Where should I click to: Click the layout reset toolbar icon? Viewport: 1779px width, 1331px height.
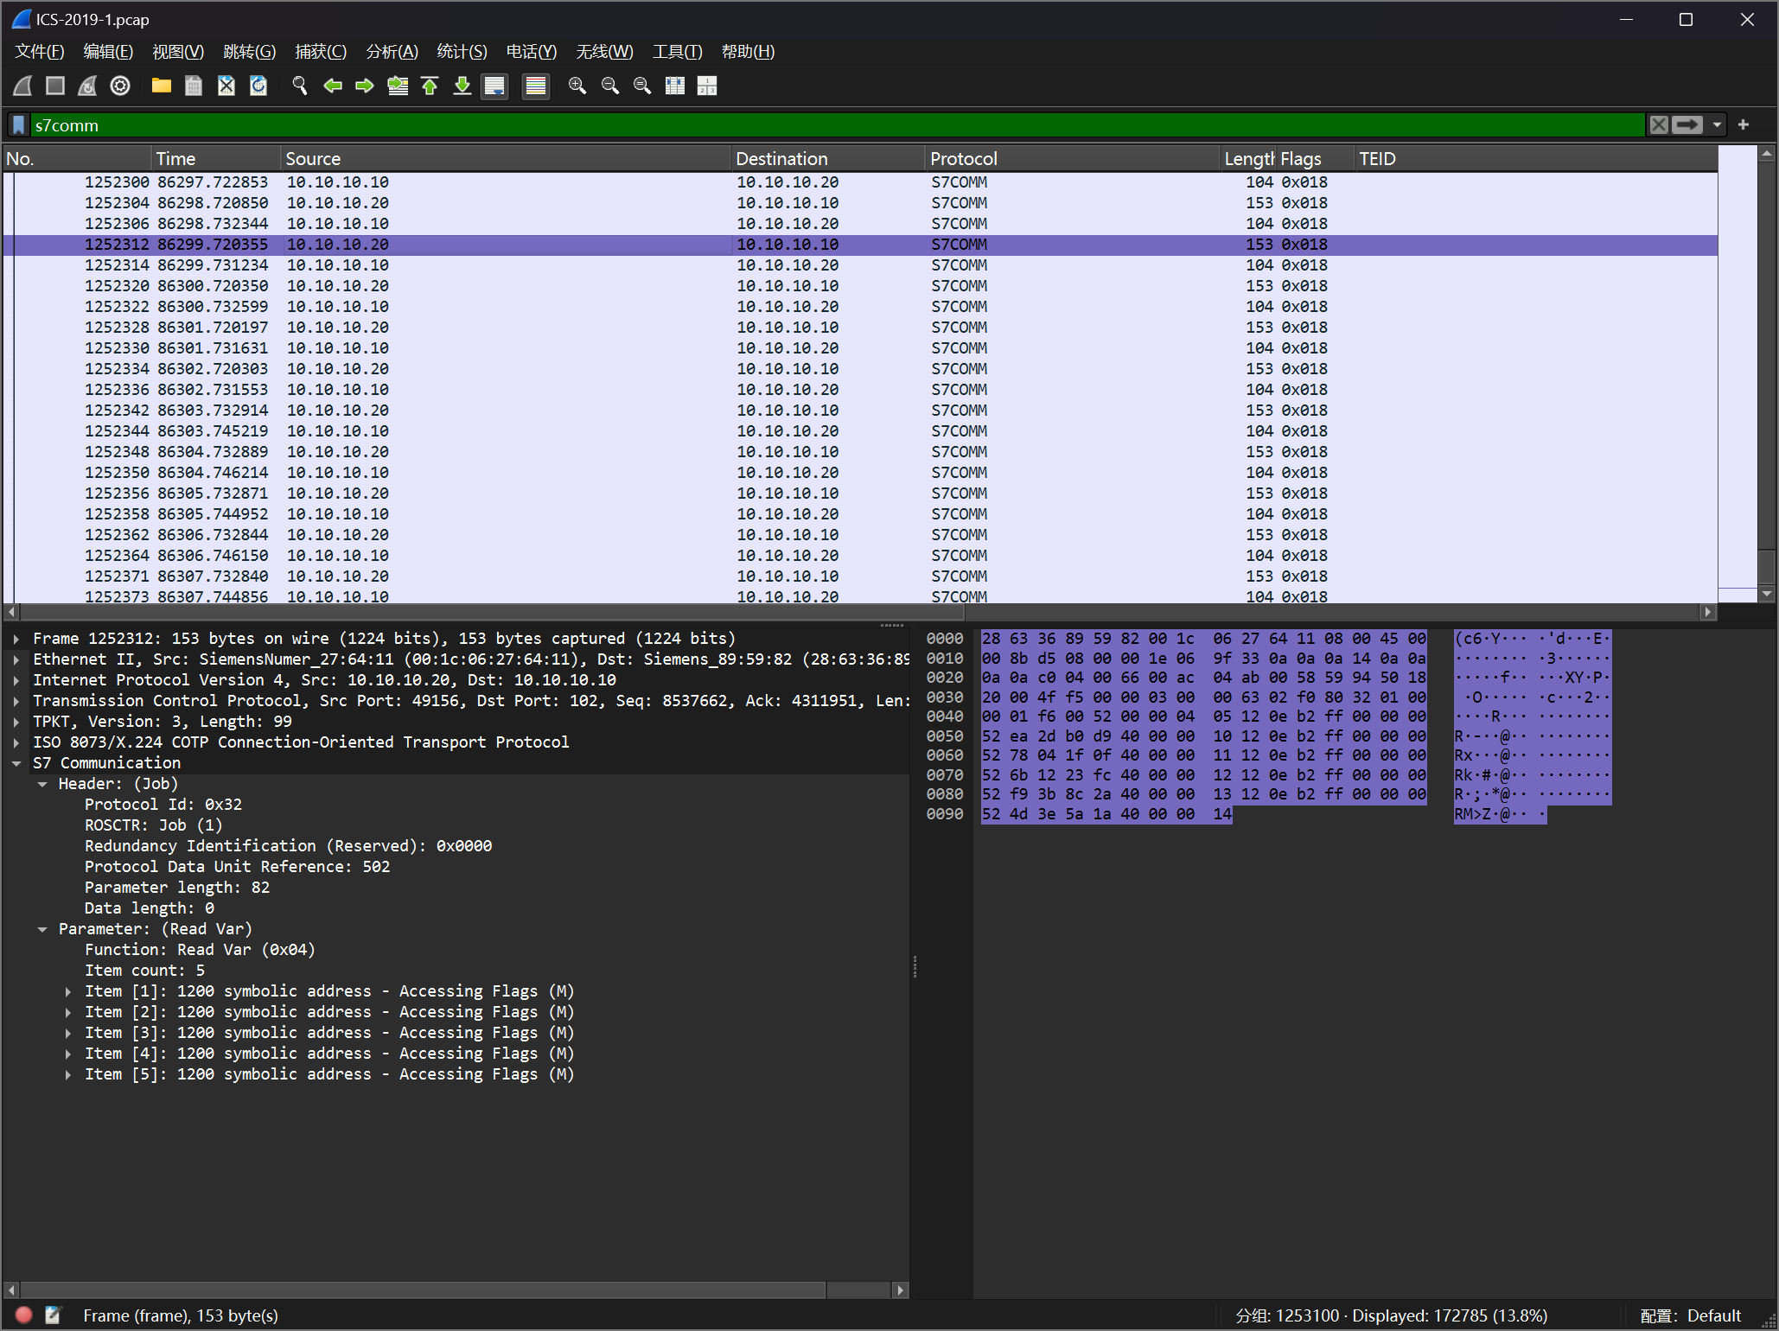[707, 86]
